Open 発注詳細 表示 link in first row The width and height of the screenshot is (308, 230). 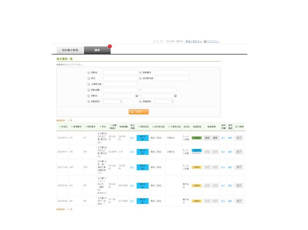(x=132, y=138)
